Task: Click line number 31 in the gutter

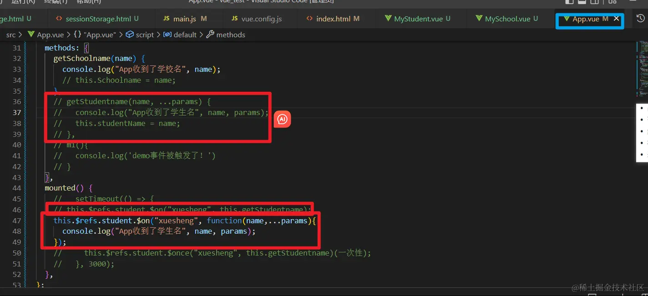Action: click(17, 48)
